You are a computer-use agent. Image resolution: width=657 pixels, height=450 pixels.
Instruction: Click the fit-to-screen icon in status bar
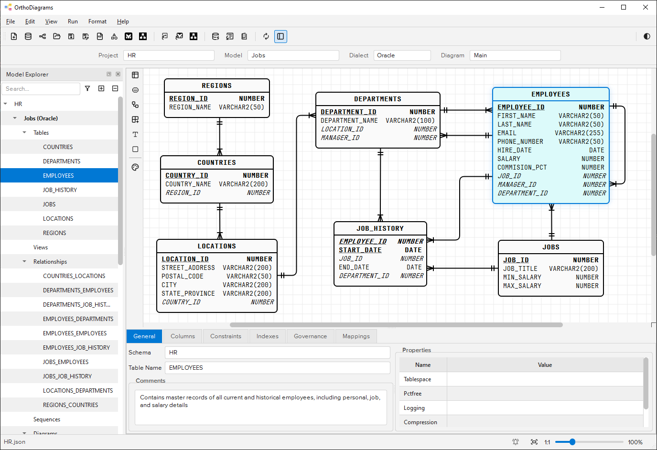pyautogui.click(x=534, y=442)
